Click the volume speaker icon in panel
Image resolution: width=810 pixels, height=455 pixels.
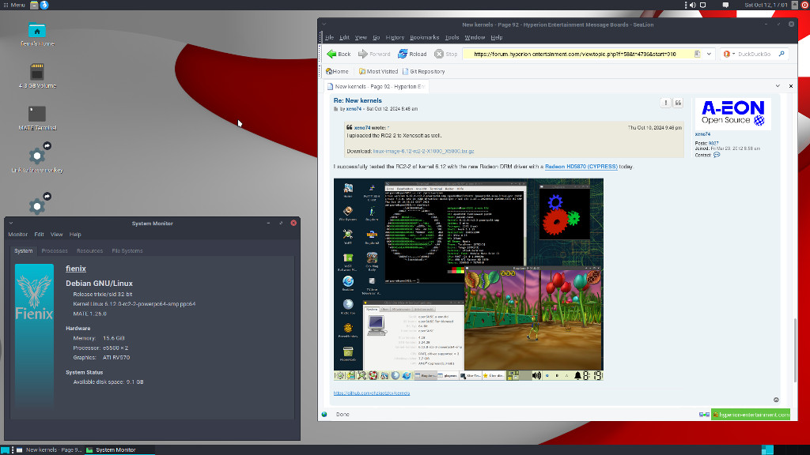coord(693,5)
